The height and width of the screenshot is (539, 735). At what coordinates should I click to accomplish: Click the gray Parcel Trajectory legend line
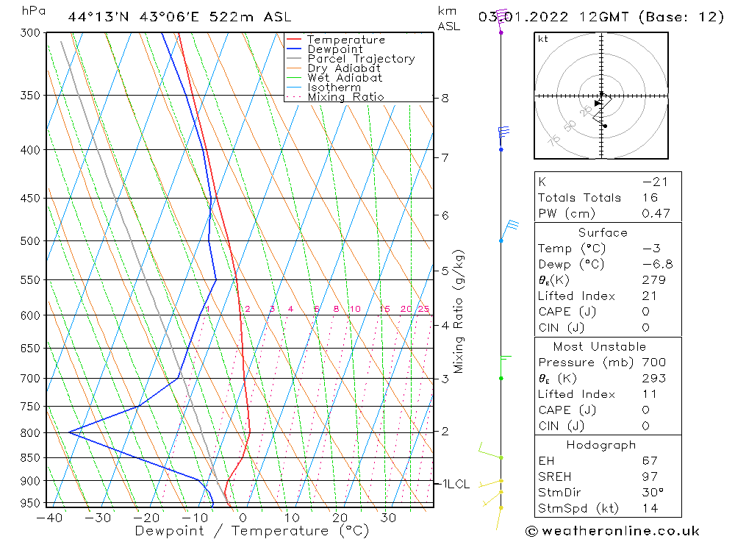tap(294, 58)
